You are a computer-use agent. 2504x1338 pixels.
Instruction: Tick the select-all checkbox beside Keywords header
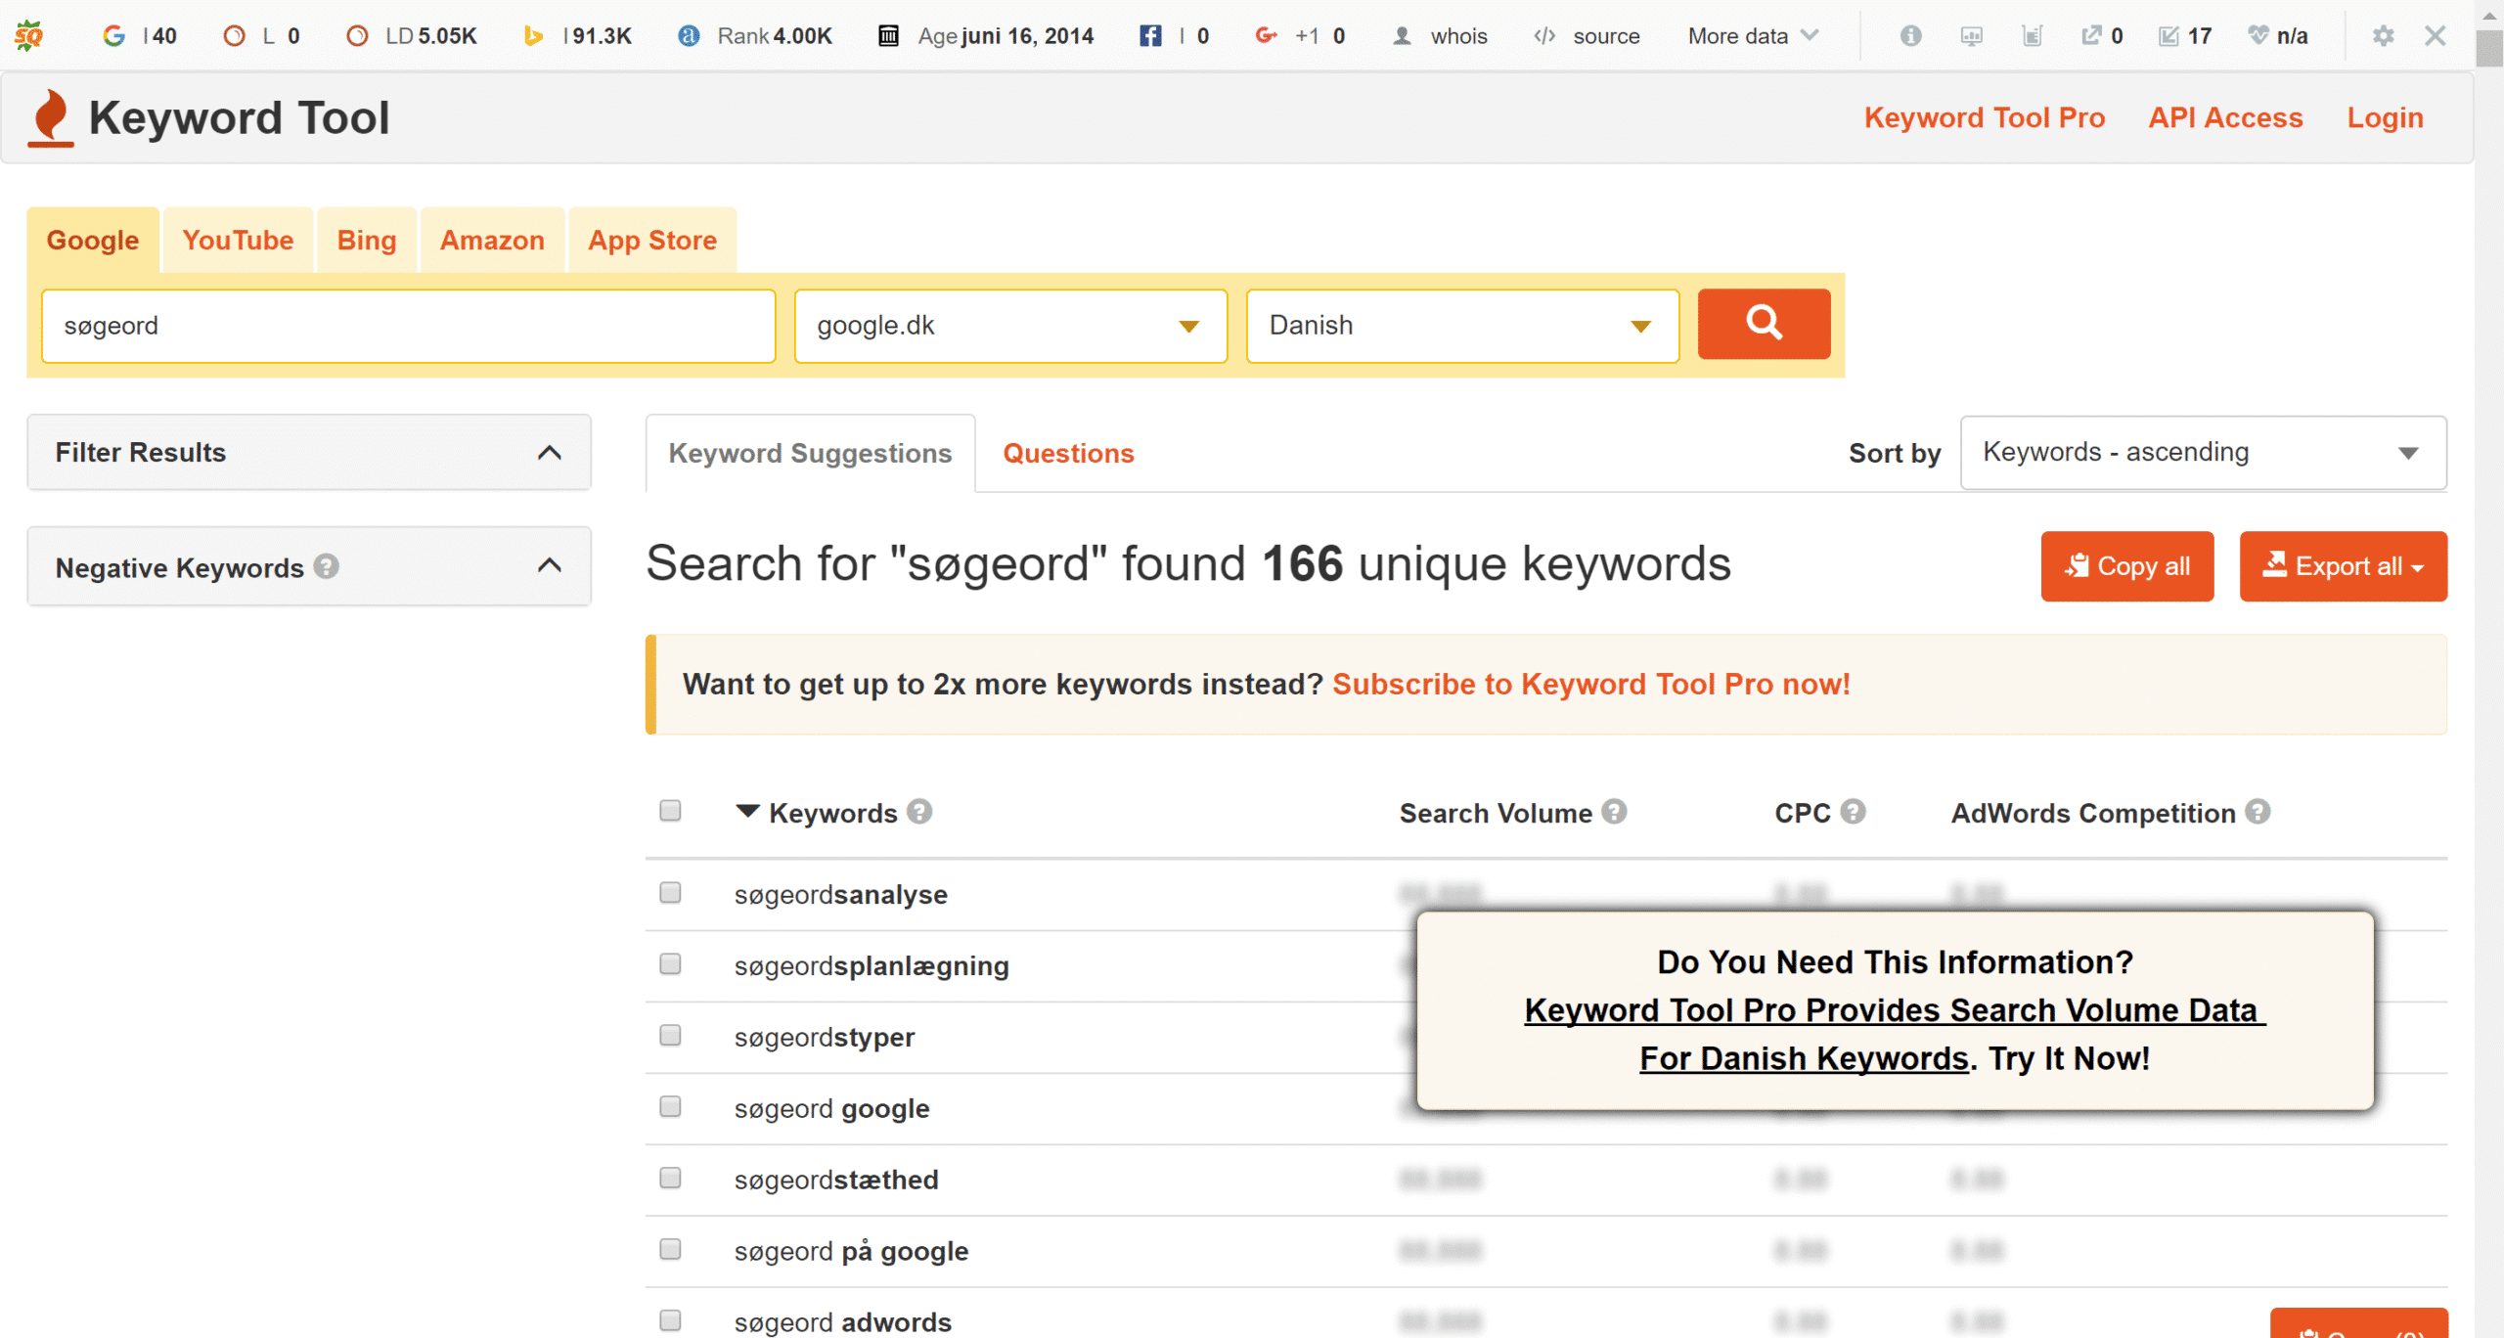[x=670, y=811]
